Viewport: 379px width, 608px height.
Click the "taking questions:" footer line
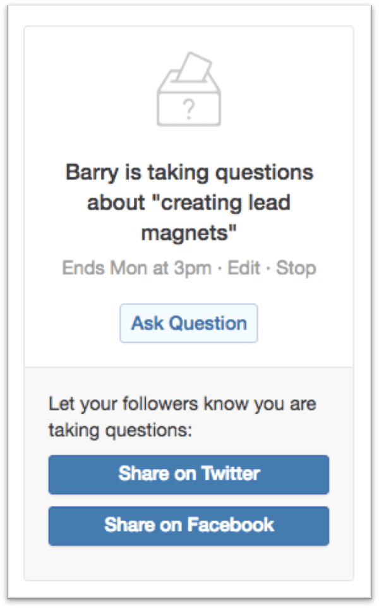(x=120, y=431)
